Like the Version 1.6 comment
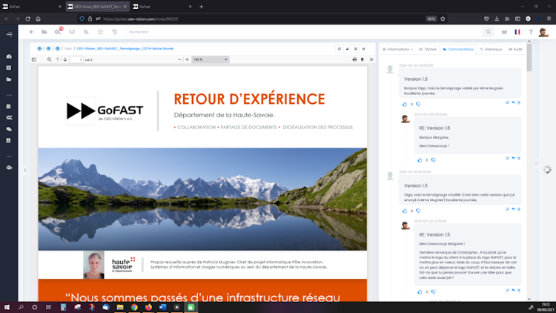This screenshot has width=556, height=313. click(405, 105)
